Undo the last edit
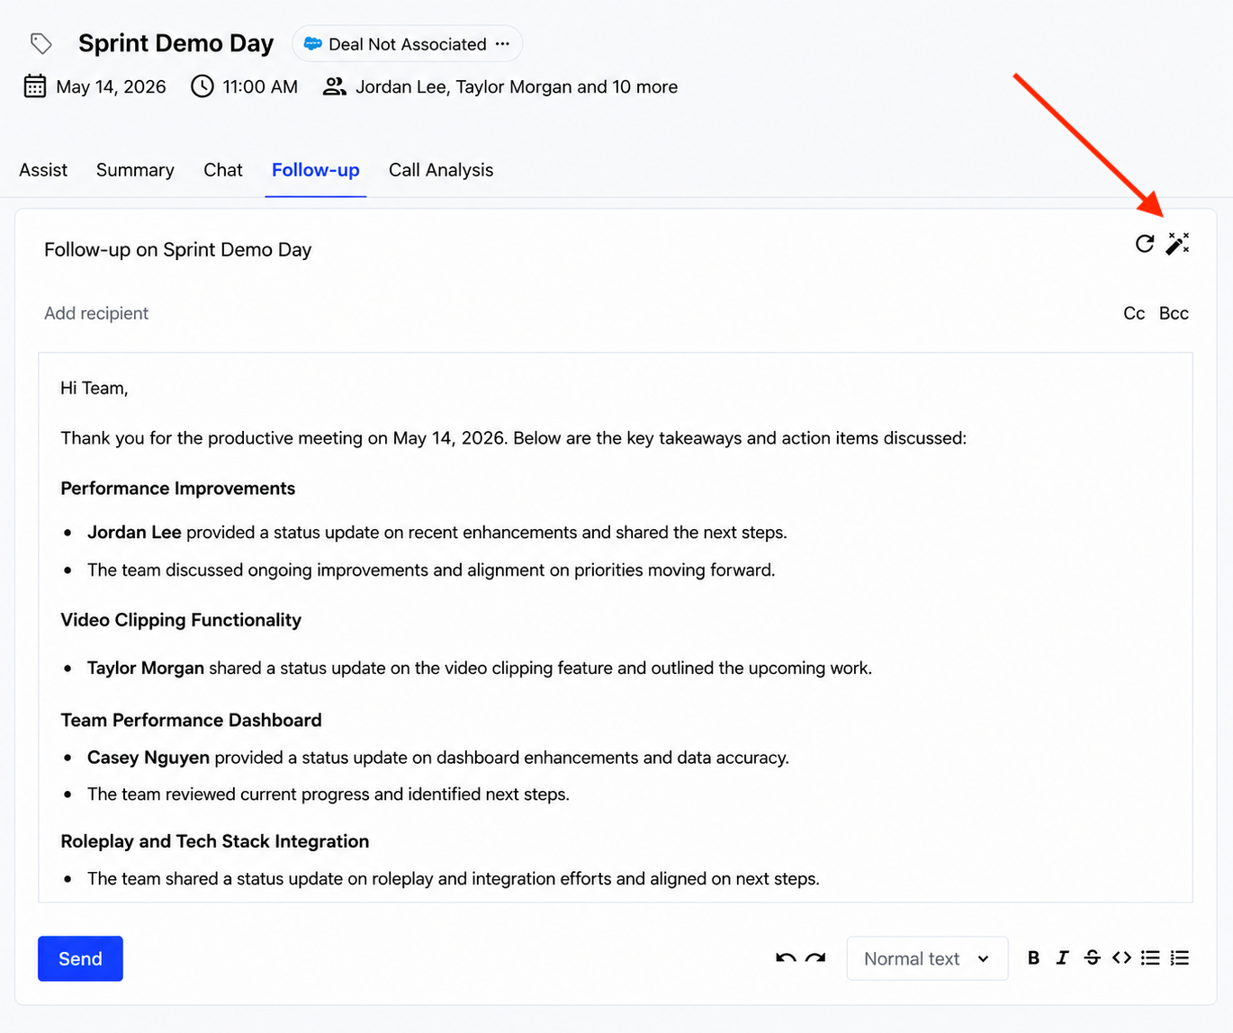Viewport: 1233px width, 1033px height. point(786,958)
